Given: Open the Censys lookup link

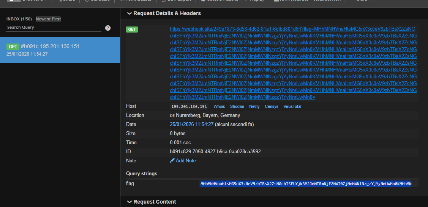Looking at the screenshot, I should (272, 107).
